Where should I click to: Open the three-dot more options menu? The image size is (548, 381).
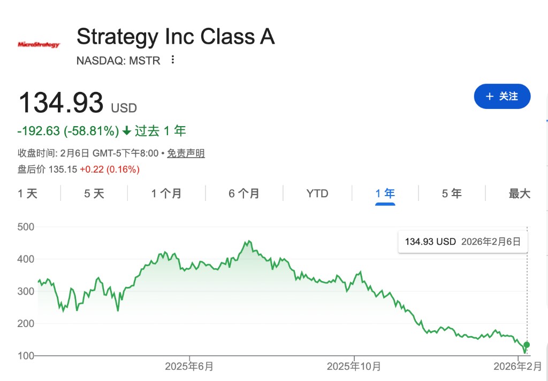point(172,60)
